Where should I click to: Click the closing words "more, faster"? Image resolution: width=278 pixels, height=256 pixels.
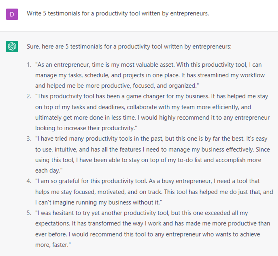(52, 245)
